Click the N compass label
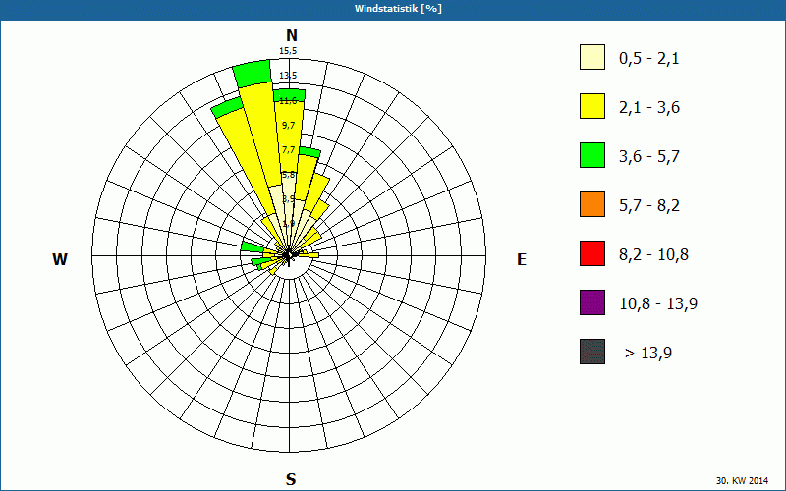This screenshot has height=491, width=786. [x=291, y=35]
